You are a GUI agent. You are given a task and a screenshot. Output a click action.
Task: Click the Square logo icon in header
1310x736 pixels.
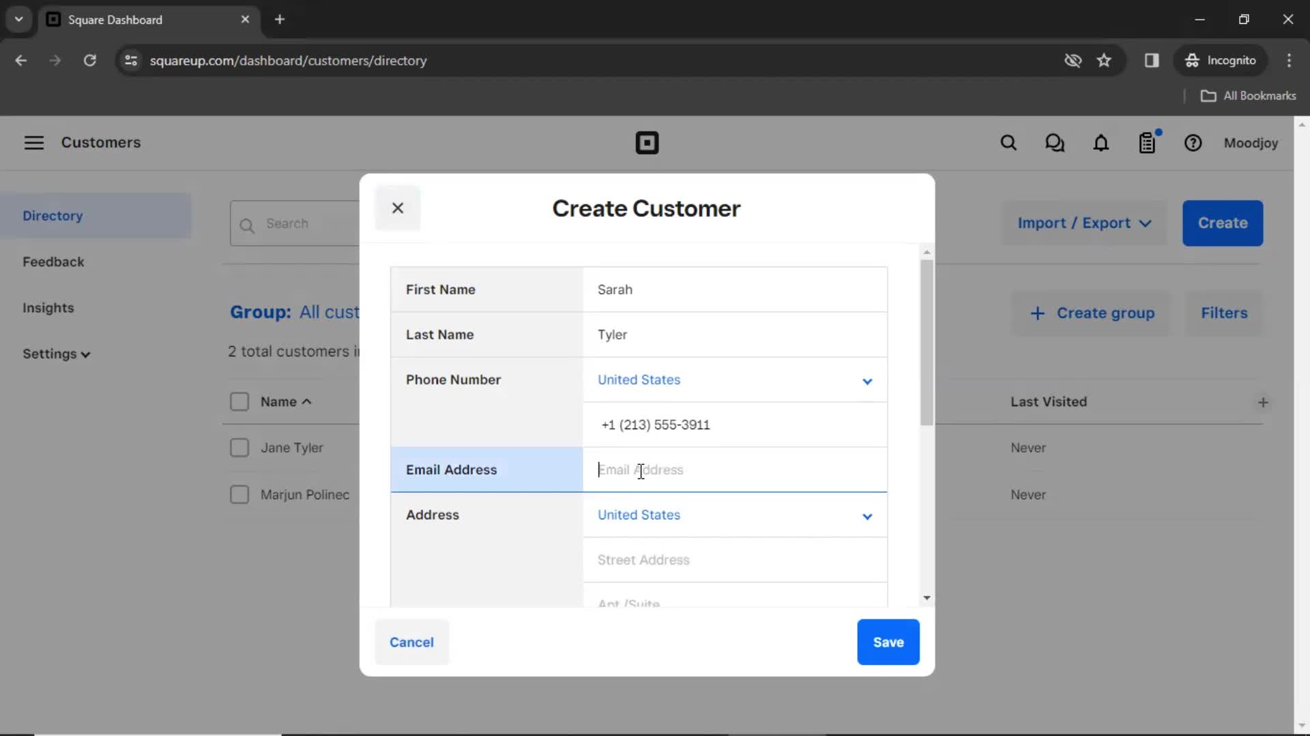tap(647, 143)
